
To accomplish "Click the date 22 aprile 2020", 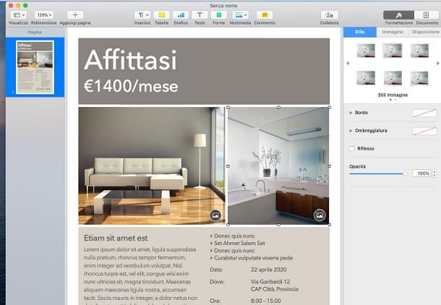I will tap(269, 270).
